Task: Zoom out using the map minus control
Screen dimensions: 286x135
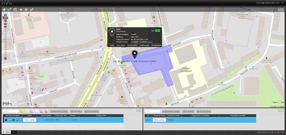Action: click(x=5, y=58)
